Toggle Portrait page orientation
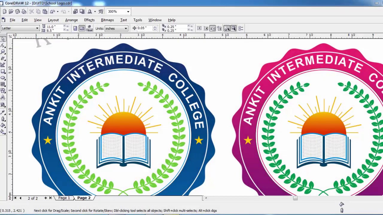 [x=75, y=28]
